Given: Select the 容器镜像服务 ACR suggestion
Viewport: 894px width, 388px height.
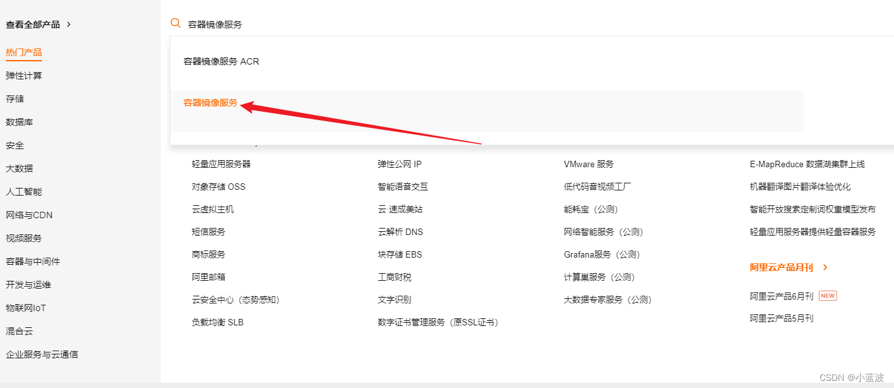Looking at the screenshot, I should click(222, 61).
